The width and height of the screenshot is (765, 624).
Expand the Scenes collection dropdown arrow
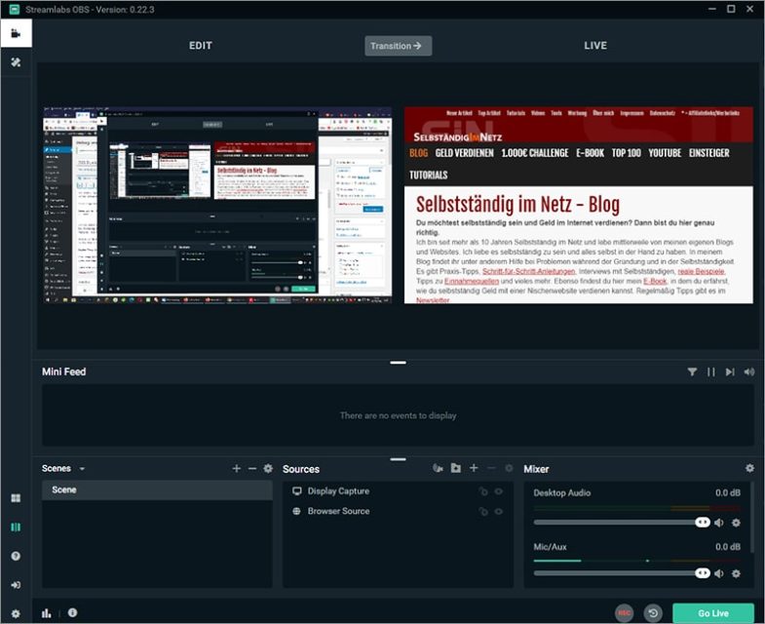[x=82, y=469]
